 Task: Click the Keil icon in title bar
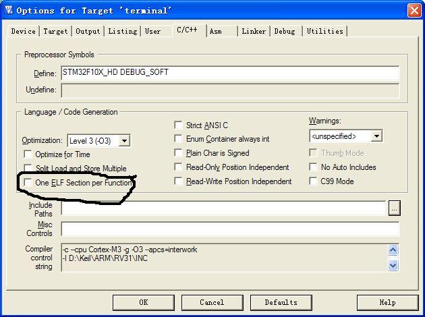pos(9,10)
